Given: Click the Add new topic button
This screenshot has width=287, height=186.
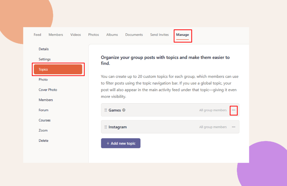Looking at the screenshot, I should (x=121, y=143).
